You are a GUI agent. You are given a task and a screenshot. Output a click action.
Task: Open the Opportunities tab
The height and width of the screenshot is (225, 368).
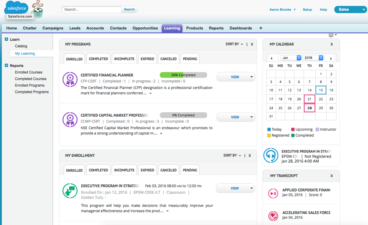[145, 28]
